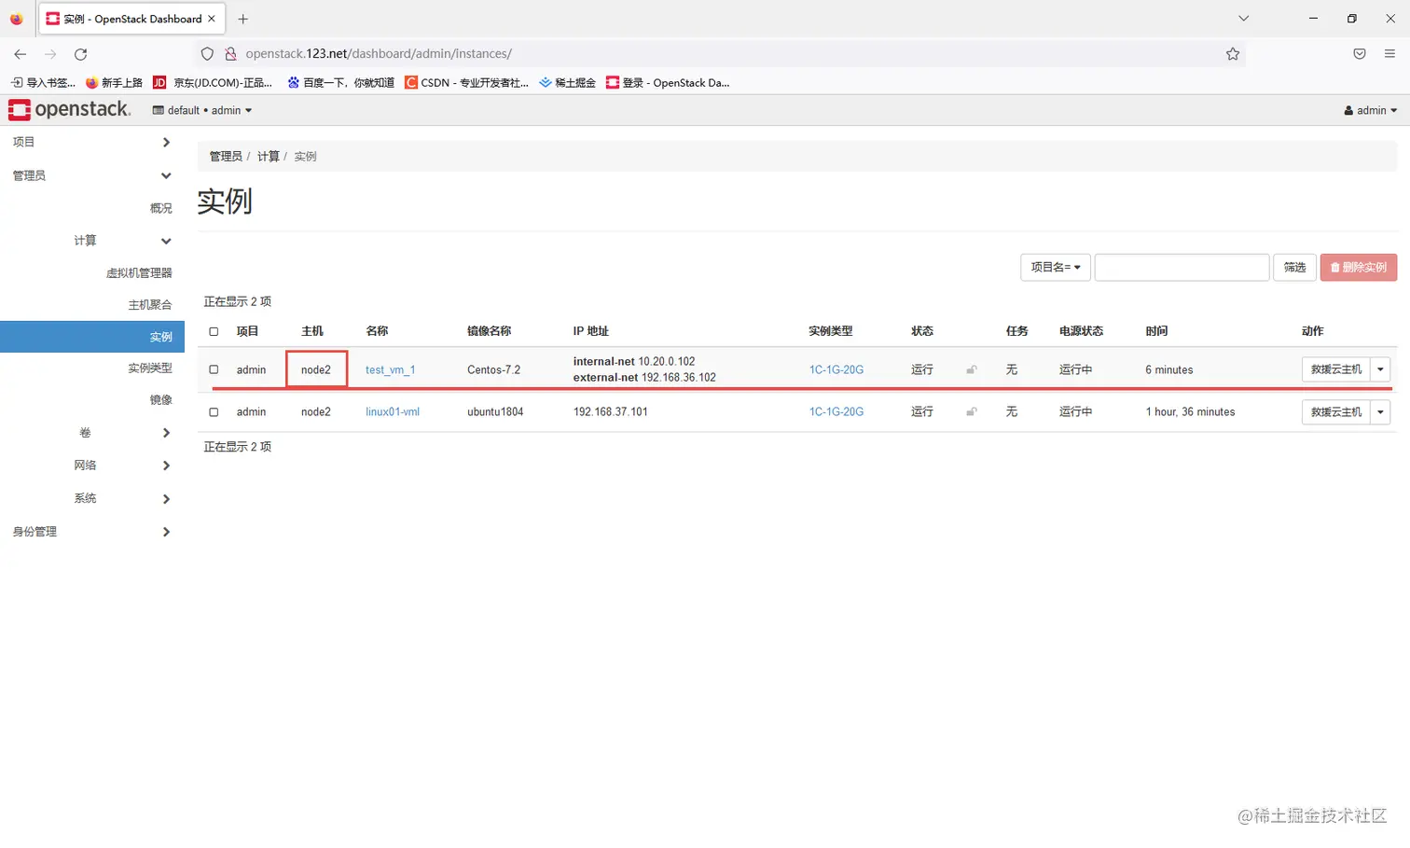Bookmark this page with star icon

pos(1233,54)
